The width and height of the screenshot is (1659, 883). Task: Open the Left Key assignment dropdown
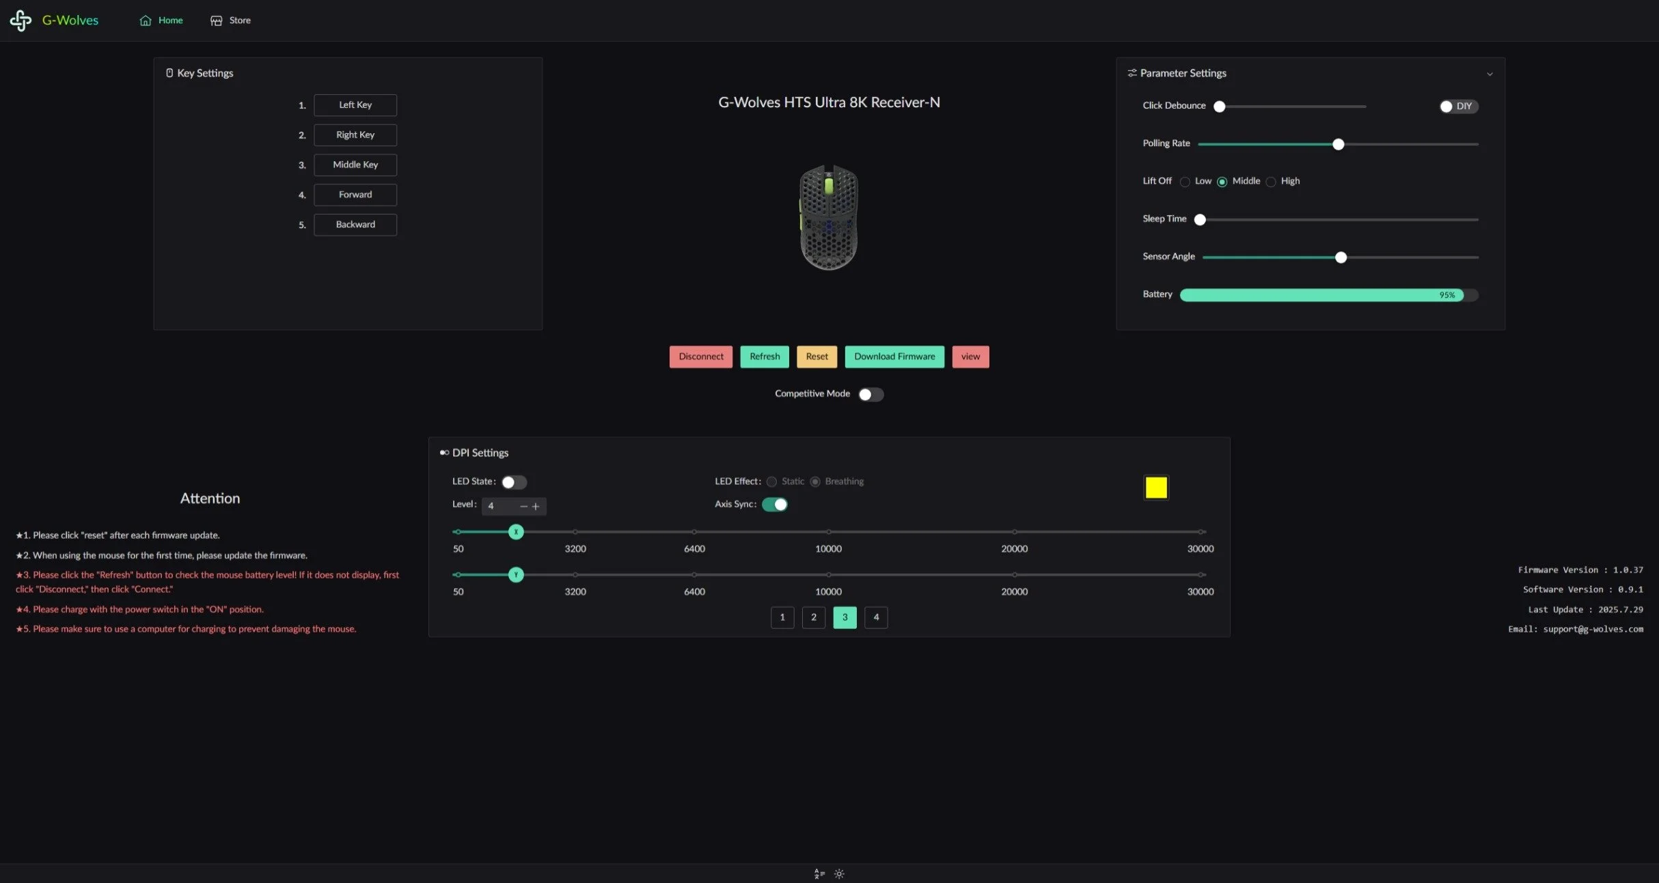point(355,105)
